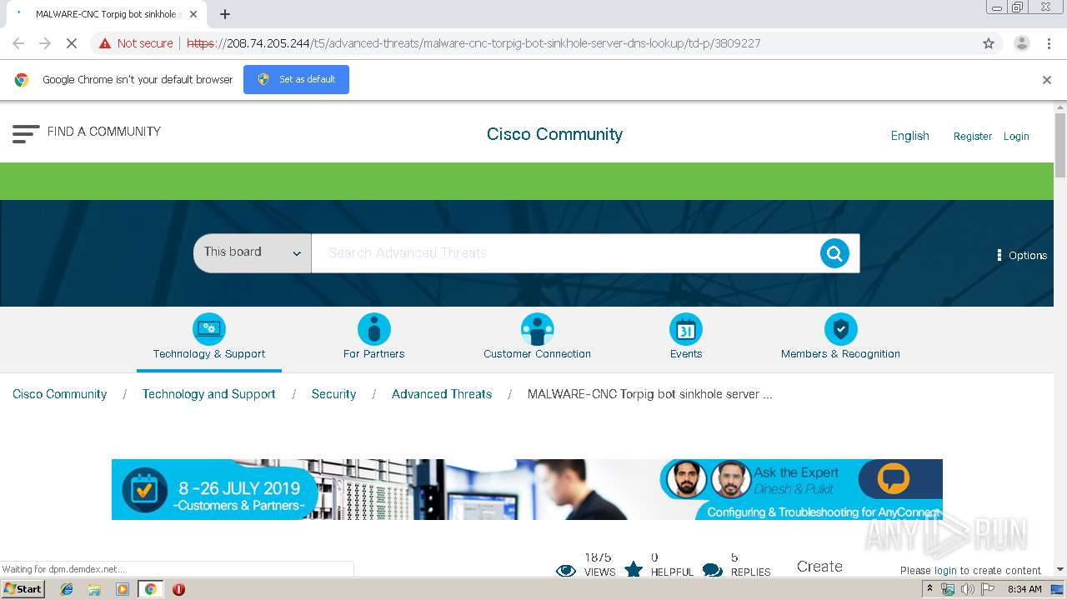Screen dimensions: 1067x600
Task: Go back to the previous page
Action: point(18,43)
